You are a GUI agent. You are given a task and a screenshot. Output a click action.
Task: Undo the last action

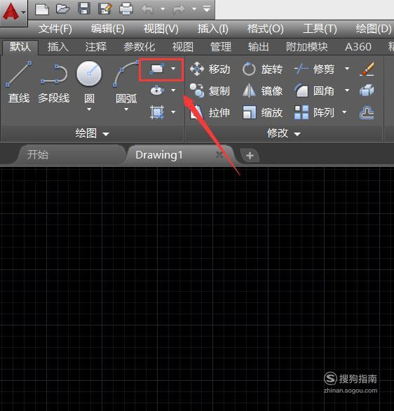click(147, 9)
